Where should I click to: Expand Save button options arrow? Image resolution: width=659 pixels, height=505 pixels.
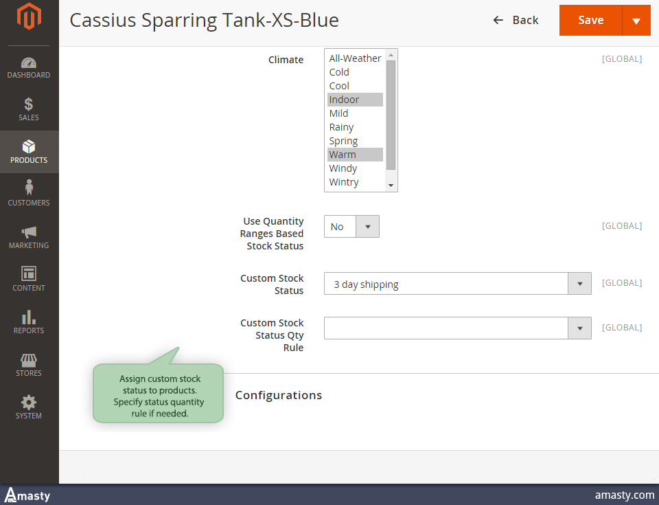pos(636,21)
